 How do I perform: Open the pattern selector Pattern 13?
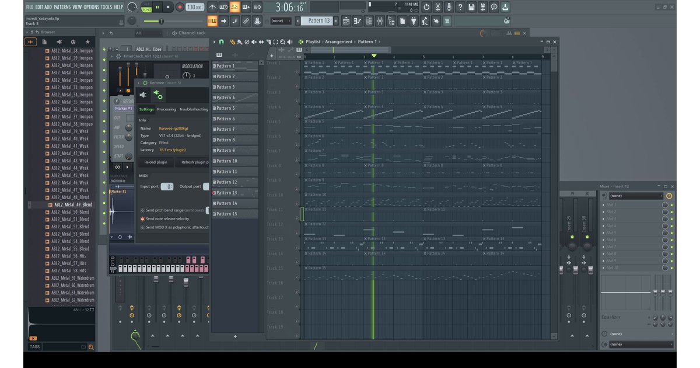pyautogui.click(x=317, y=21)
